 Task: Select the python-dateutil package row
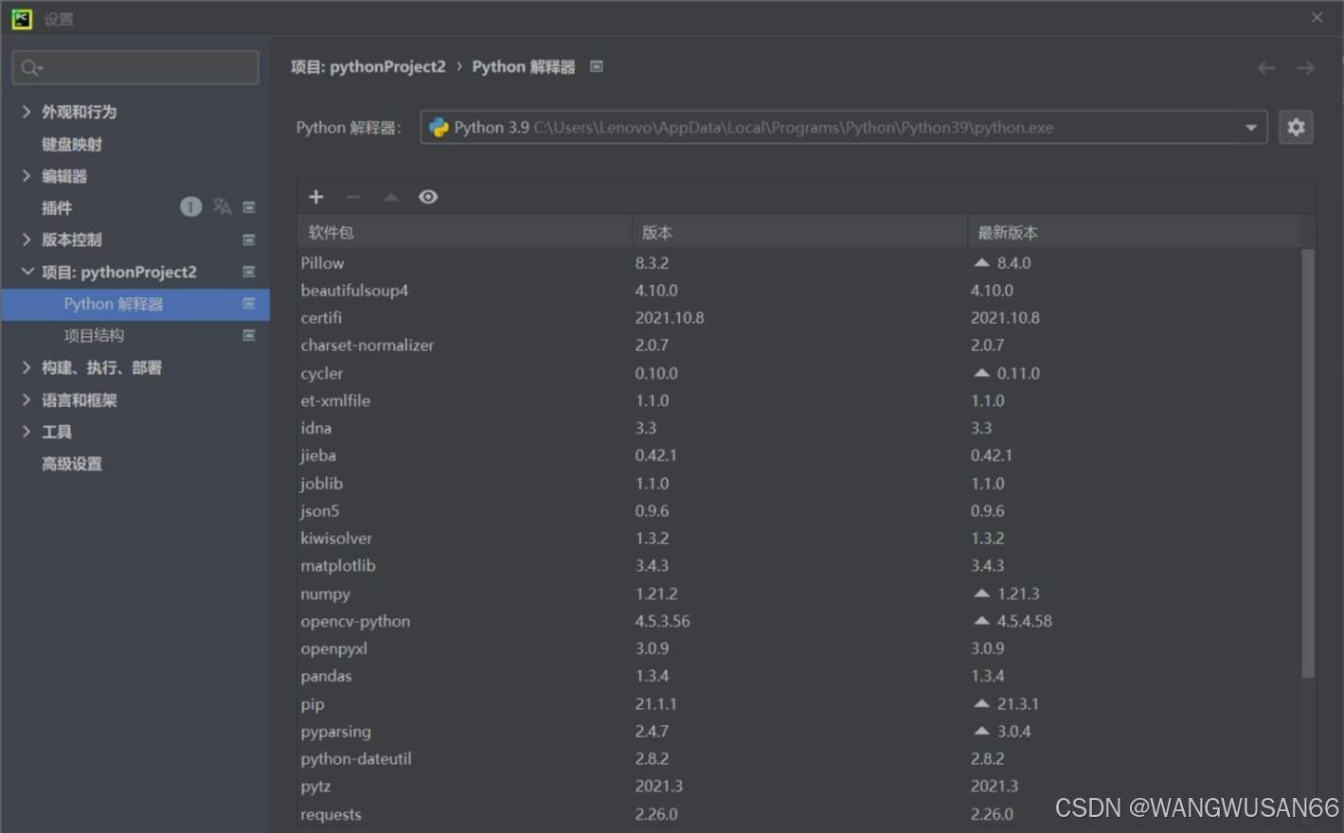click(799, 759)
